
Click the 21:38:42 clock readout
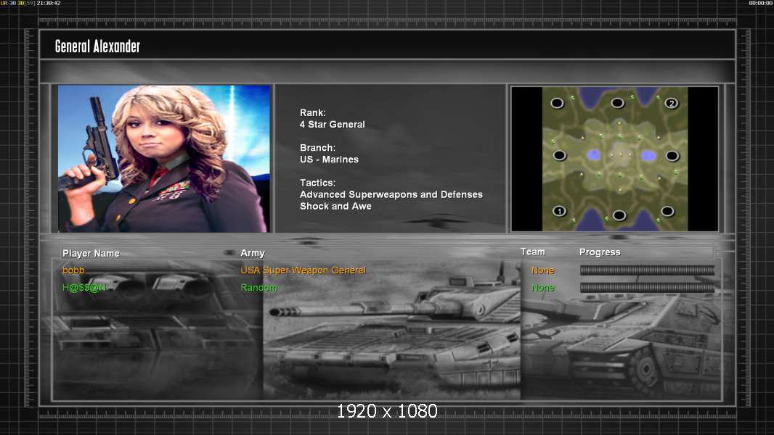point(49,3)
